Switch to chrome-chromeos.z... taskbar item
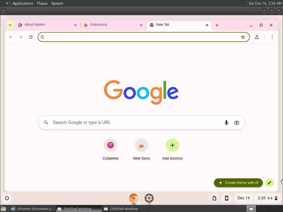This screenshot has width=283, height=212. [x=33, y=209]
